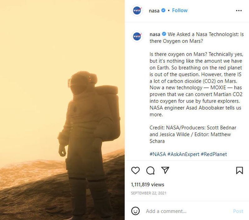Viewport: 249px width, 220px height.
Task: Open the three-dot more options menu
Action: tap(239, 11)
